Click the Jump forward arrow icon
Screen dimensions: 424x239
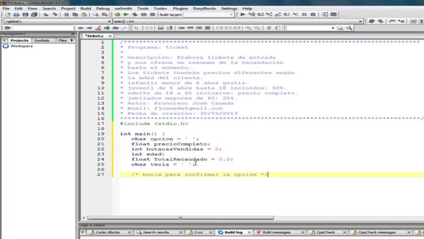[89, 28]
